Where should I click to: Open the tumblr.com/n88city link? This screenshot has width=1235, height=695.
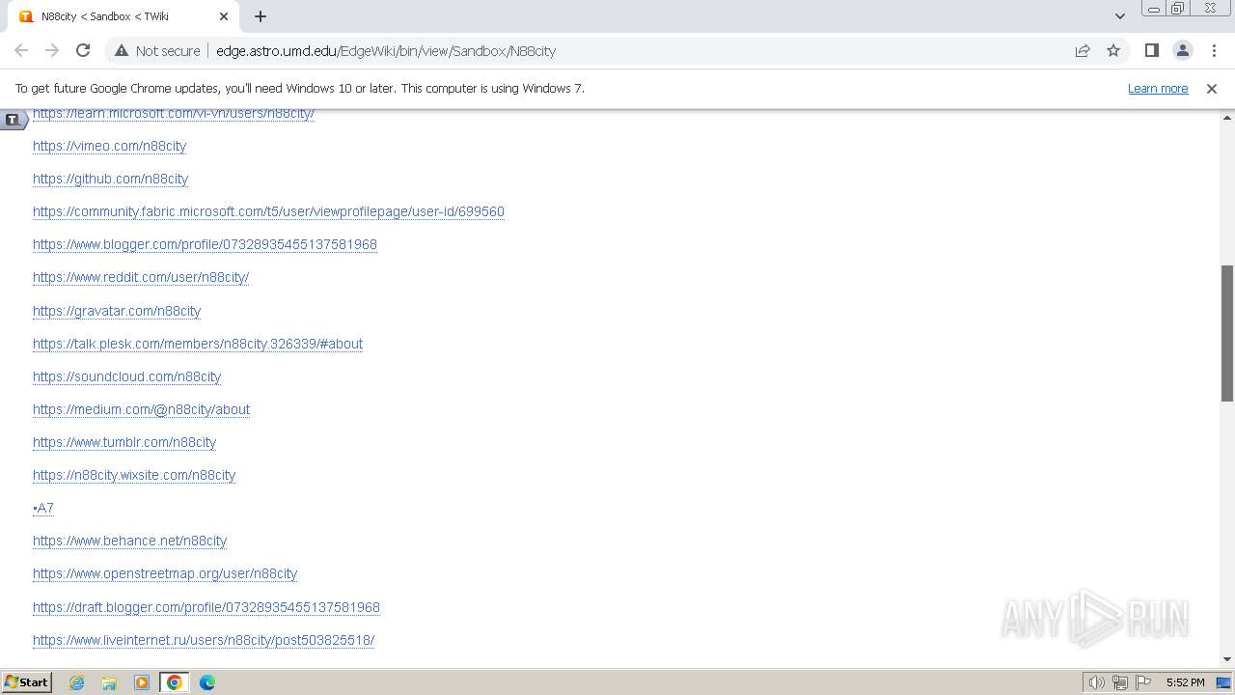click(124, 442)
